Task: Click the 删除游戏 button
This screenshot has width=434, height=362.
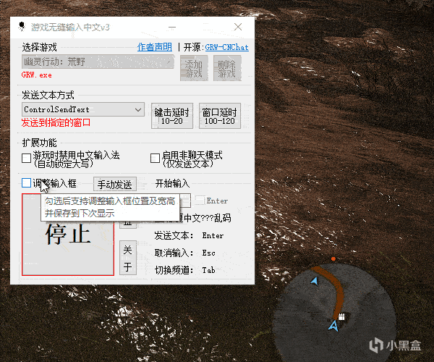Action: tap(227, 68)
